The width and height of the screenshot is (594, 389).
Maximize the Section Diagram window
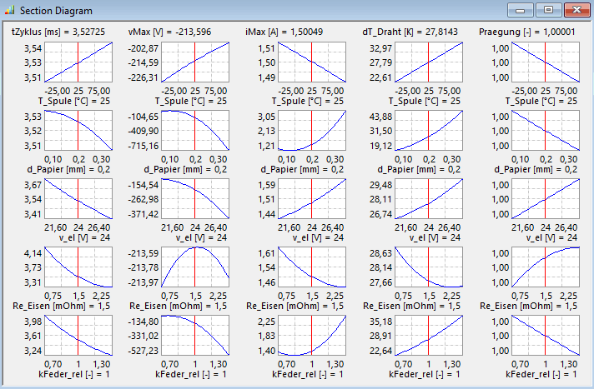[x=548, y=10]
